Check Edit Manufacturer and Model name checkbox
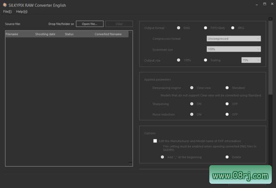The image size is (276, 188). (155, 141)
